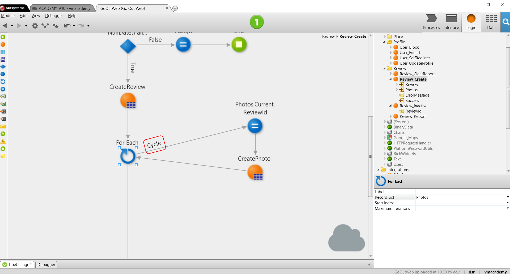Open the Record List dropdown in properties
Screen dimensions: 510x274
507,197
